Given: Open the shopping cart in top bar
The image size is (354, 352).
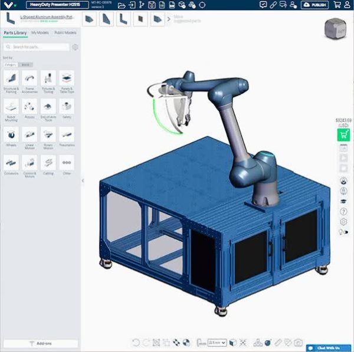Looking at the screenshot, I should (337, 5).
